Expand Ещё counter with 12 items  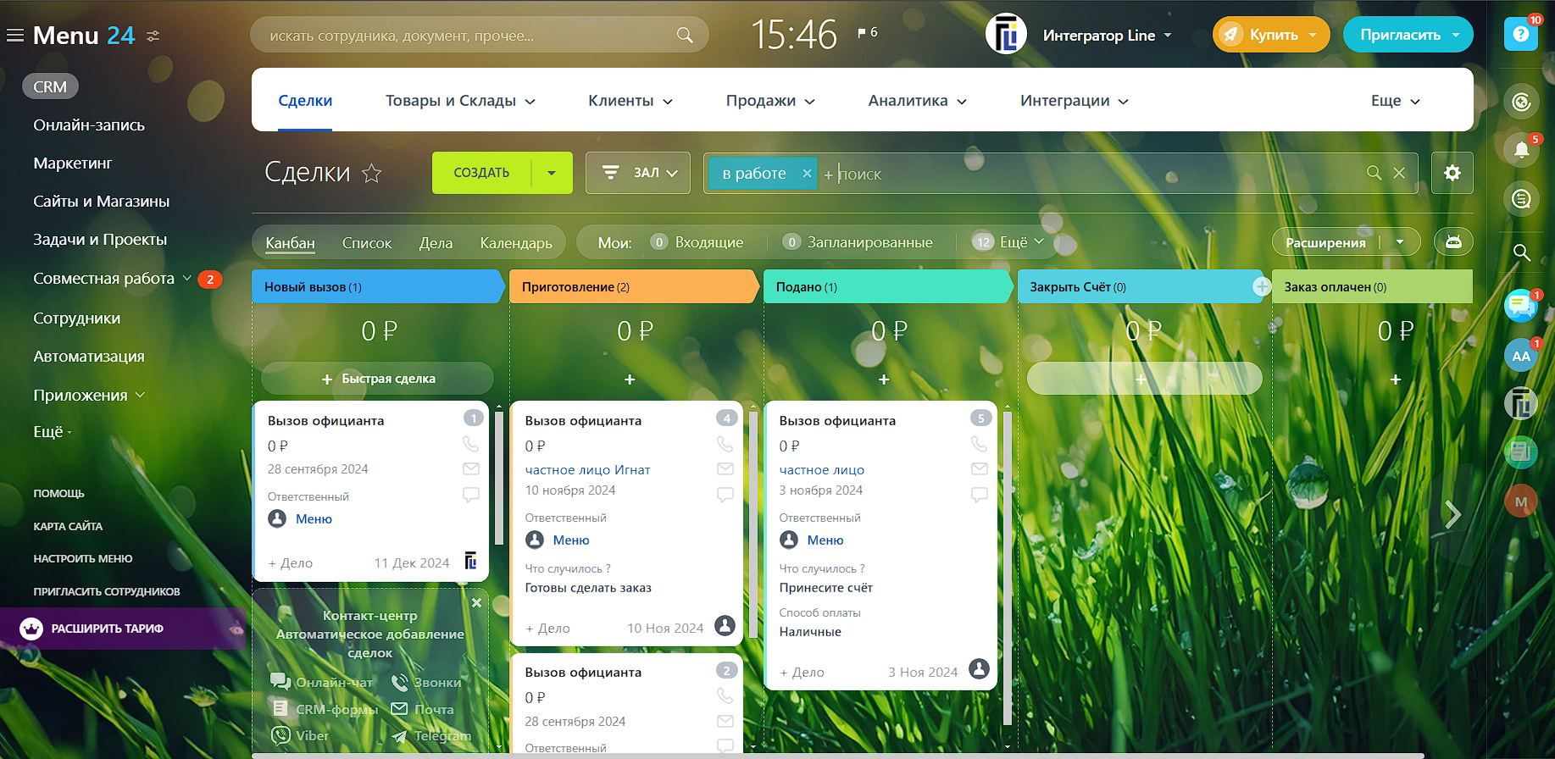[x=1008, y=242]
